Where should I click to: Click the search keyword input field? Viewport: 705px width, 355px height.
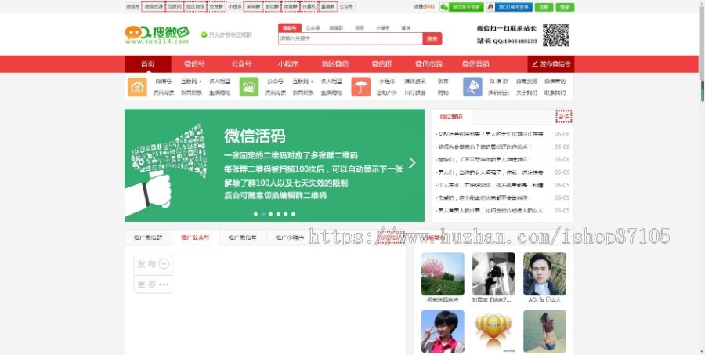pos(350,38)
